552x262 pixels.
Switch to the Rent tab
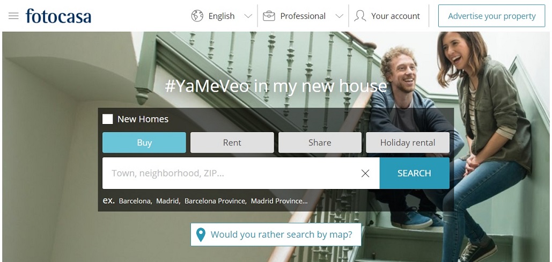(x=232, y=143)
